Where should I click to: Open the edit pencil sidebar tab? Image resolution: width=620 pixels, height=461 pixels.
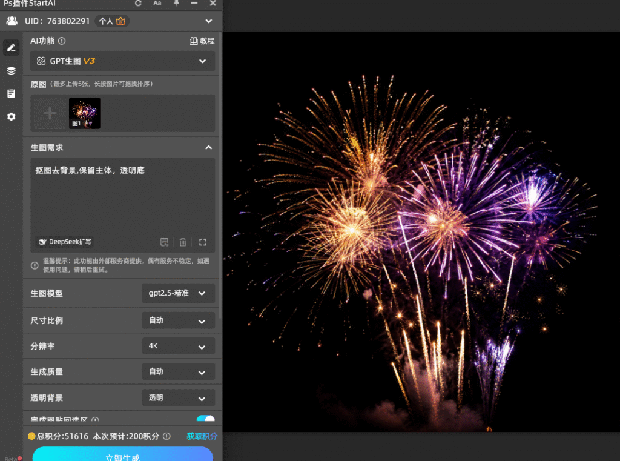(x=11, y=47)
